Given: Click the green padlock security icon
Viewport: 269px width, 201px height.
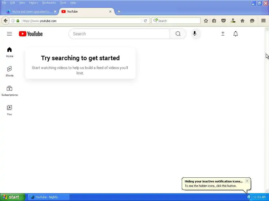Looking at the screenshot, I should [x=18, y=21].
